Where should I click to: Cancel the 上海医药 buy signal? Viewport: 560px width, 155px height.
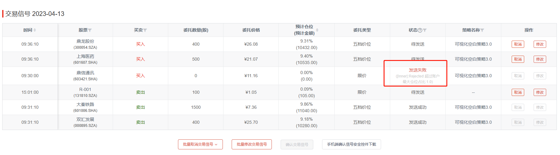518,59
